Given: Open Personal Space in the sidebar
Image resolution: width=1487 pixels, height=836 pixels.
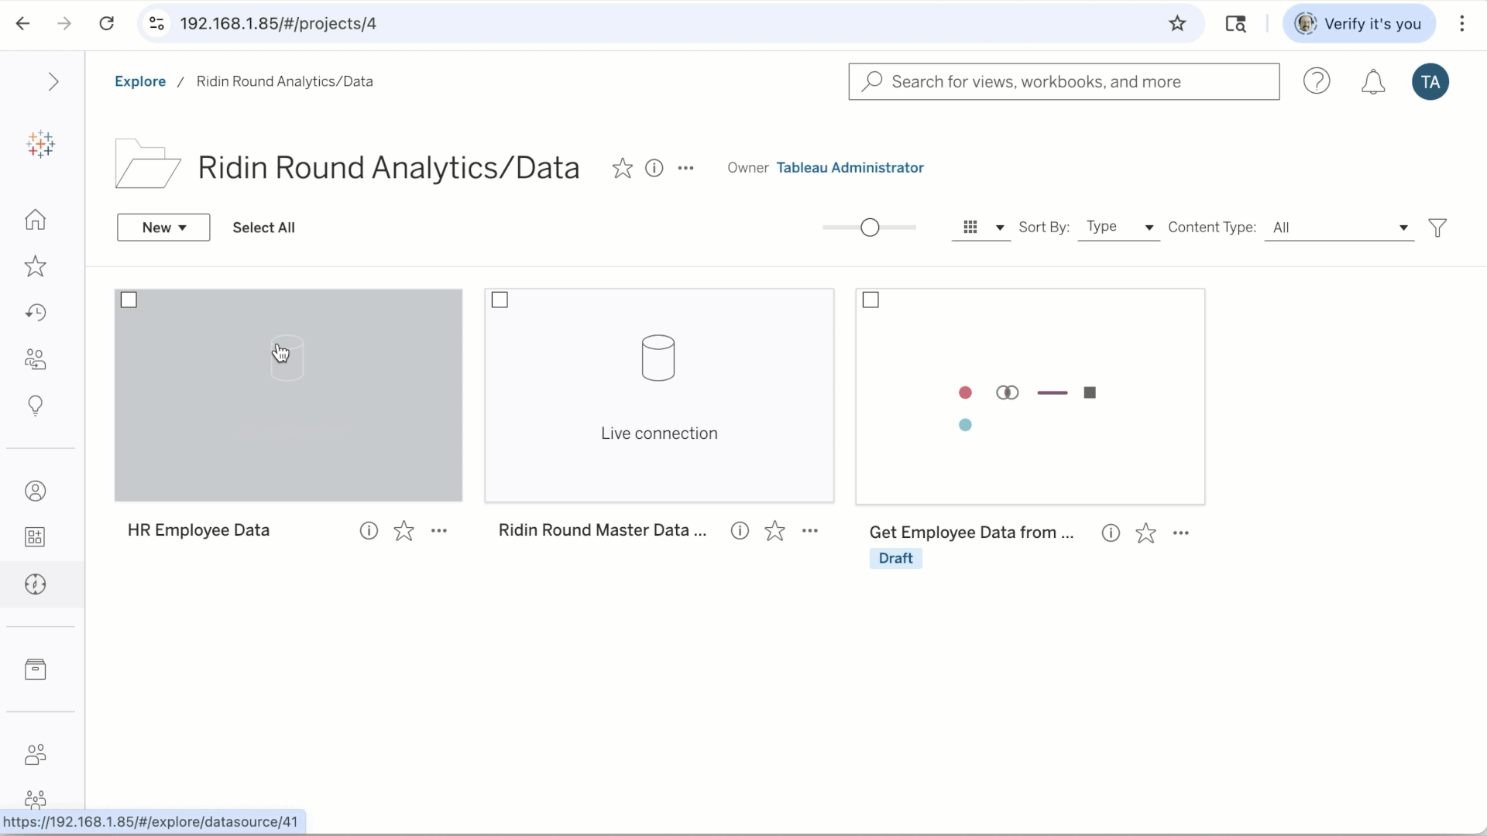Looking at the screenshot, I should (x=36, y=491).
